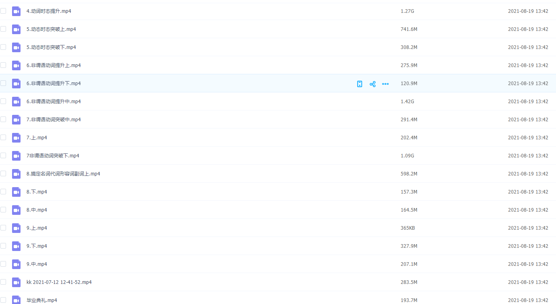The width and height of the screenshot is (556, 304).
Task: Click video icon of 9.中.mp4
Action: click(x=16, y=264)
